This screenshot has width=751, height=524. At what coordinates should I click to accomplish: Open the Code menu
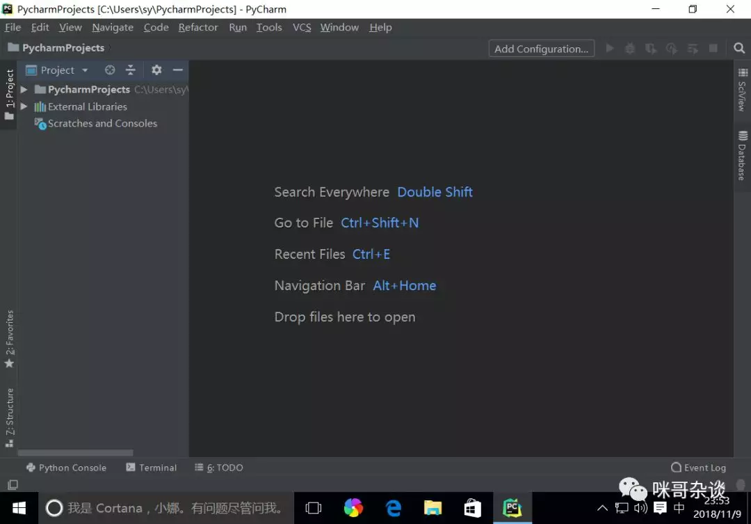(156, 27)
